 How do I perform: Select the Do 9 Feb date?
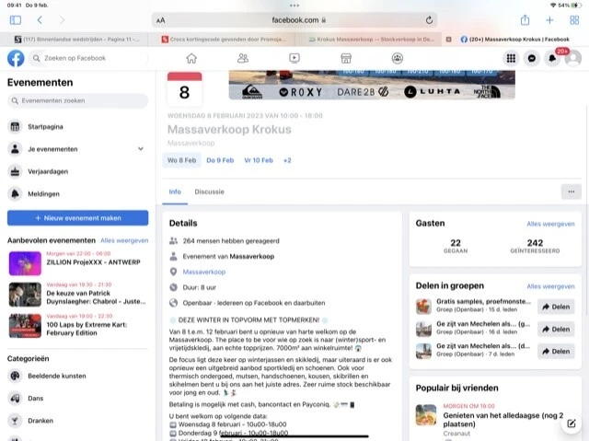(220, 160)
